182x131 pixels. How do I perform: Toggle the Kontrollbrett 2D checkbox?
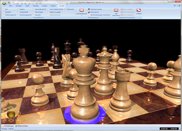click(33, 9)
